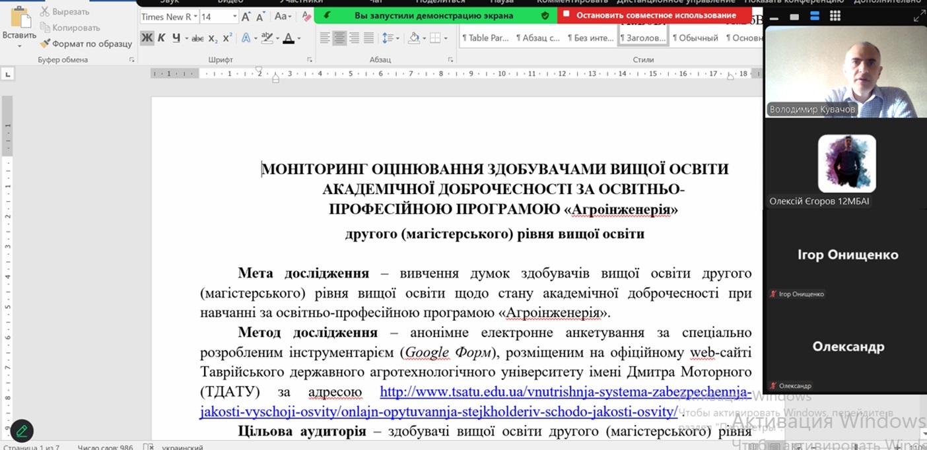
Task: Click the horizontal ruler left indent marker
Action: pos(275,79)
